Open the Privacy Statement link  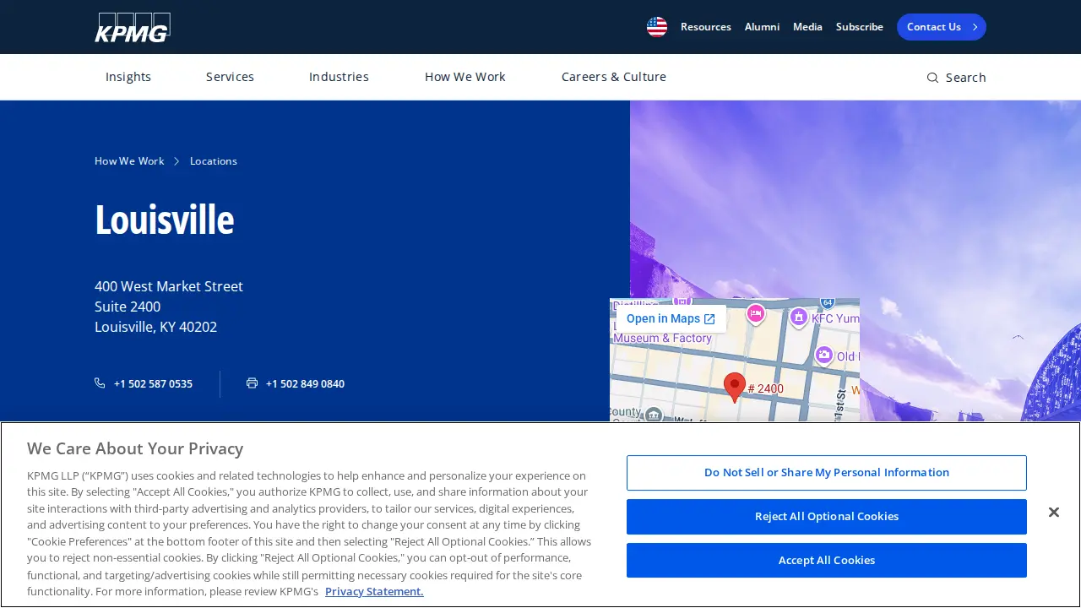click(x=374, y=591)
